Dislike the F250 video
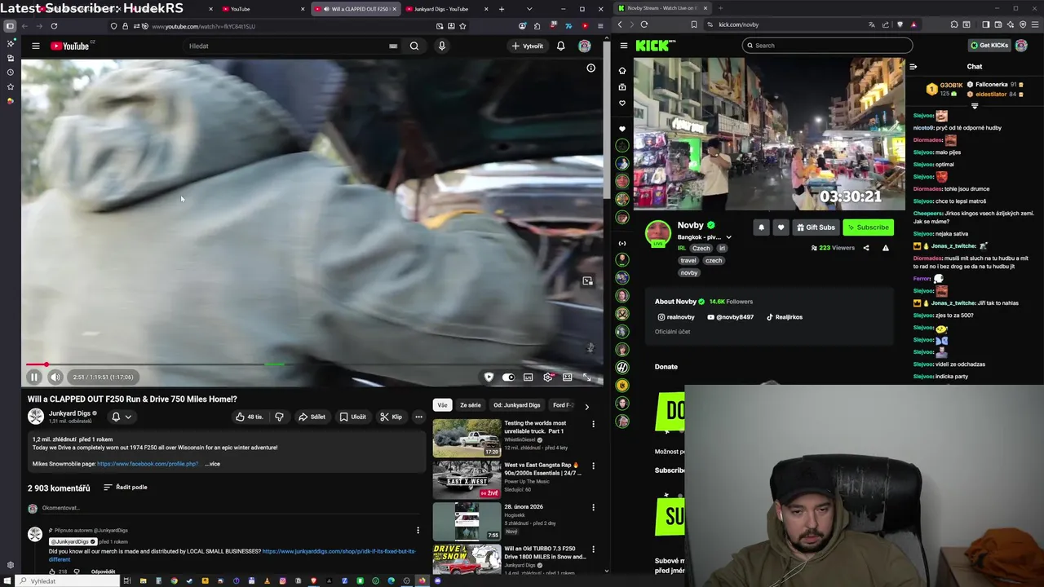The height and width of the screenshot is (587, 1044). (x=279, y=417)
